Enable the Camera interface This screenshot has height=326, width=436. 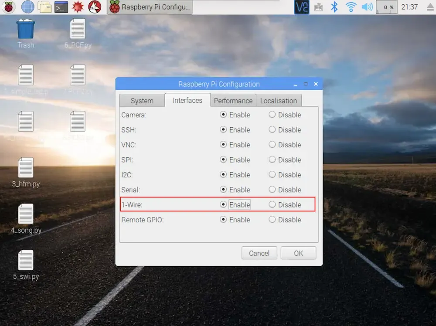pos(223,115)
